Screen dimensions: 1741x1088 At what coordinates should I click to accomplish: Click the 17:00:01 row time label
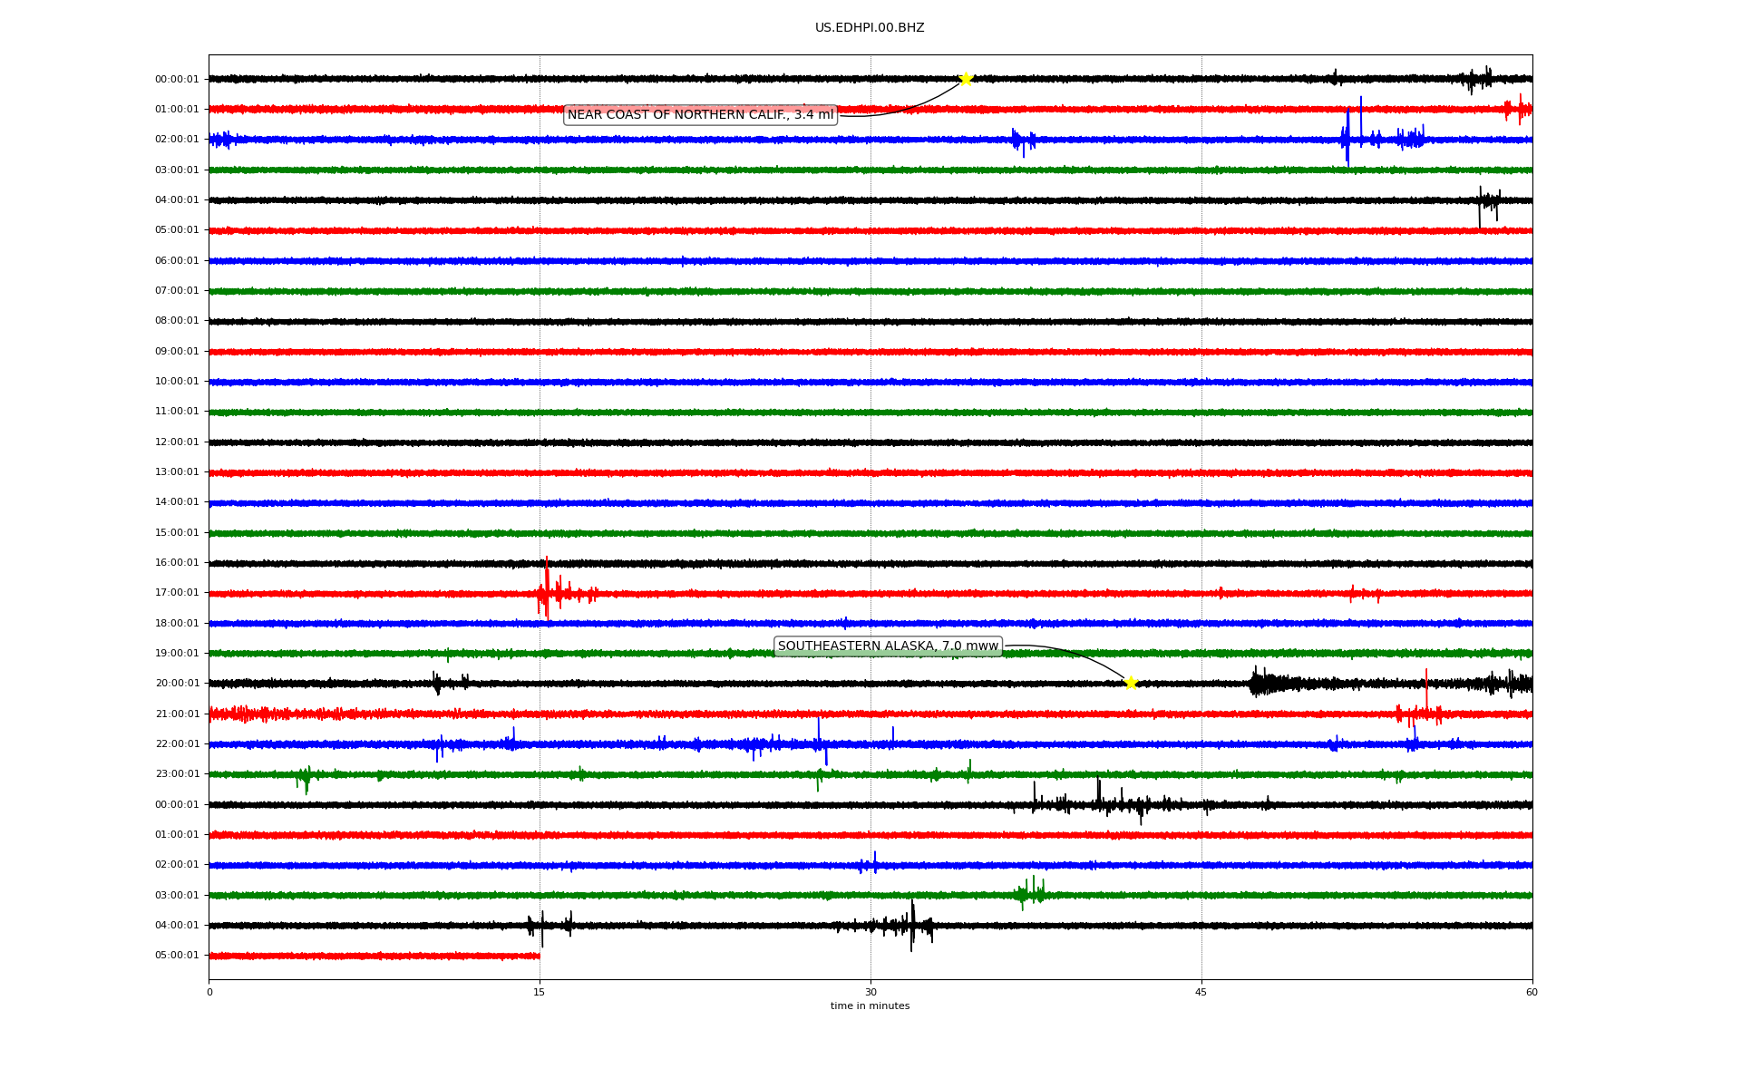click(177, 593)
